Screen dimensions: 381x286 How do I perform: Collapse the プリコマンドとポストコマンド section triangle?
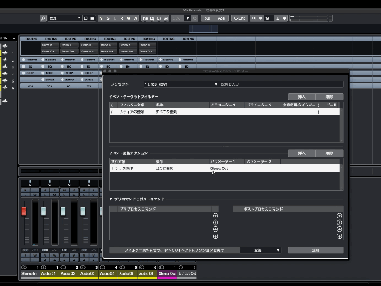click(111, 199)
